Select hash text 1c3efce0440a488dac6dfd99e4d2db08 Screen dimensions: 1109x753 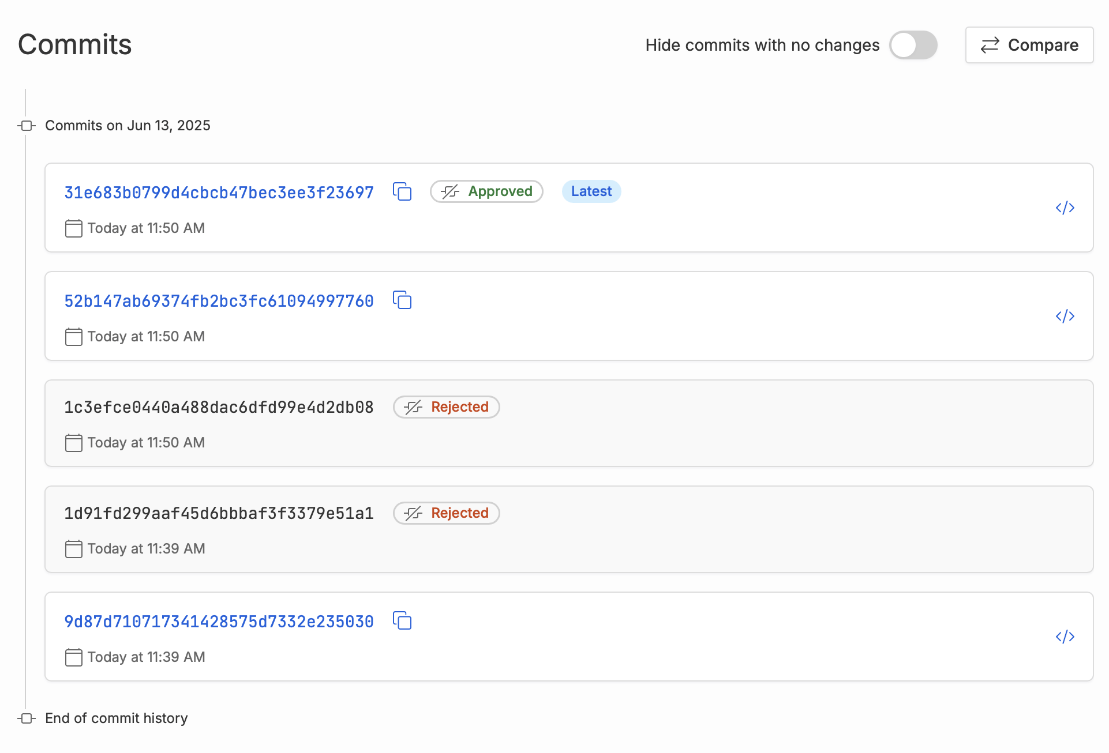click(x=219, y=407)
